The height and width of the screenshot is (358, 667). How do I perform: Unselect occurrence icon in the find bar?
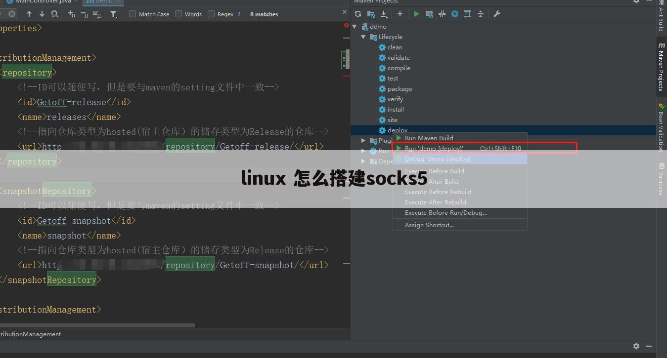[x=84, y=14]
